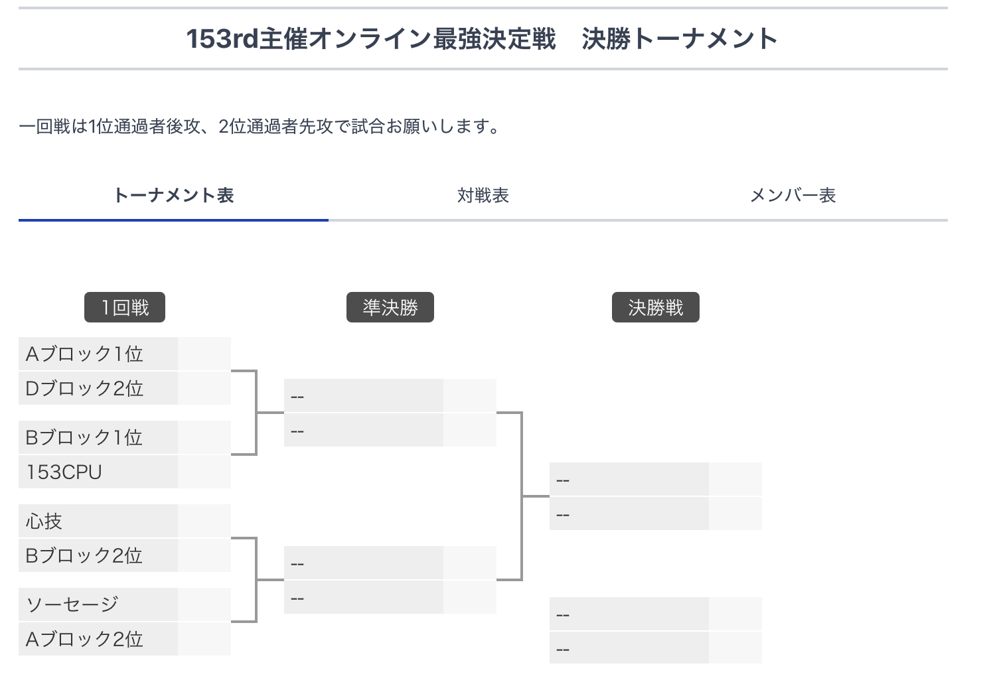
Task: Click the Aブロック2位 entry
Action: pos(98,639)
